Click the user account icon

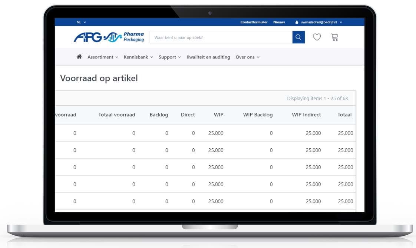click(x=297, y=22)
